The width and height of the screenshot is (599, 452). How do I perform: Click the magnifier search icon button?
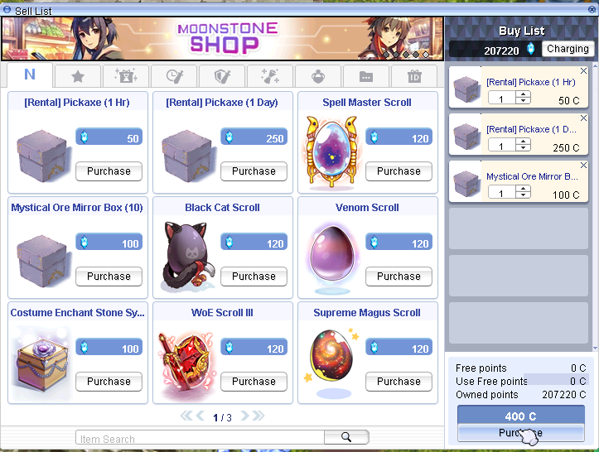click(346, 437)
